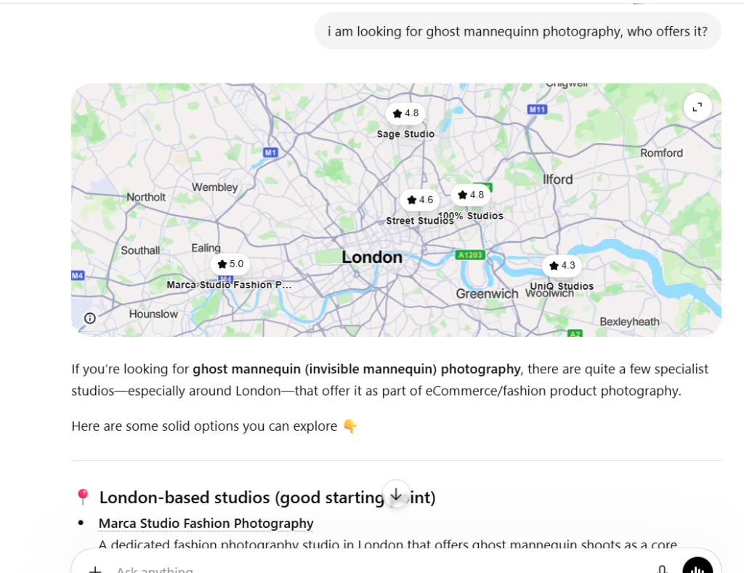
Task: Click the scroll-to-bottom arrow button
Action: [x=396, y=494]
